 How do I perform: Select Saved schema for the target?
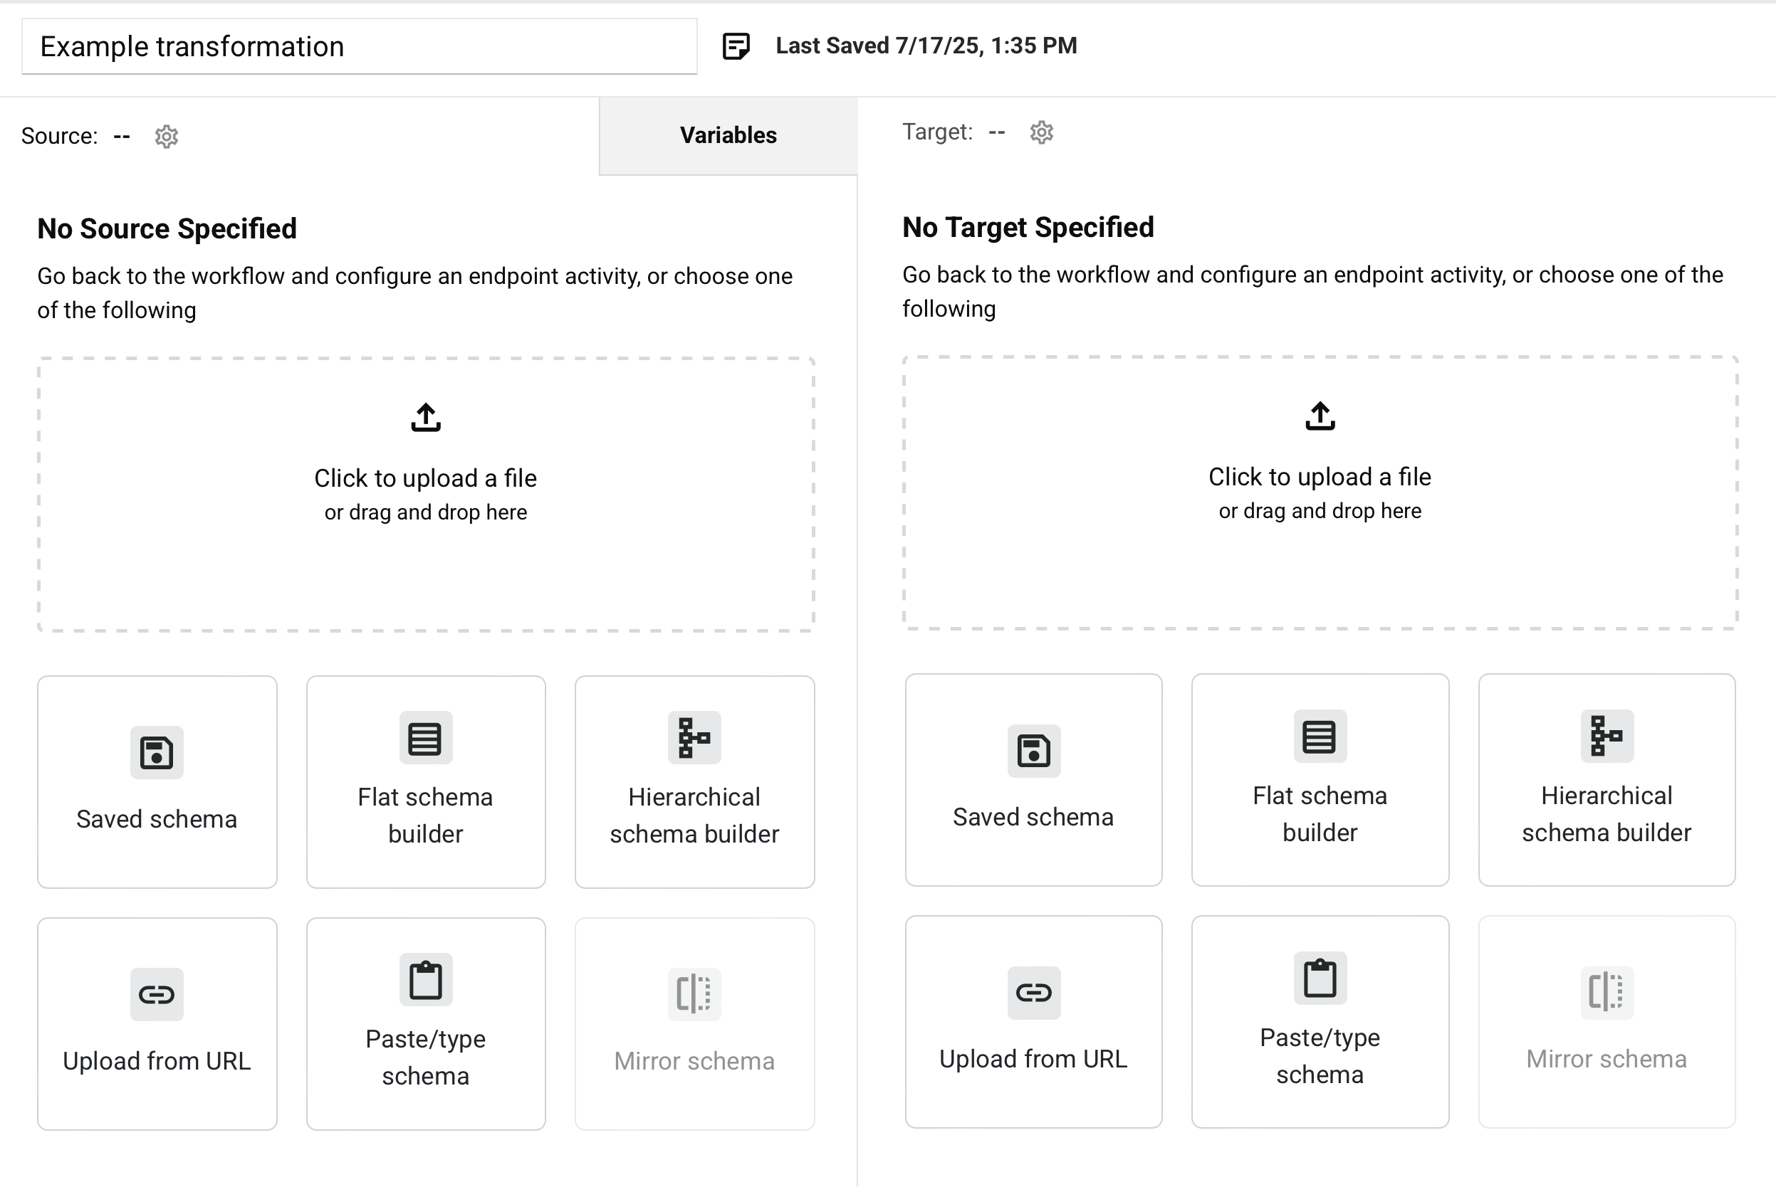(x=1033, y=780)
